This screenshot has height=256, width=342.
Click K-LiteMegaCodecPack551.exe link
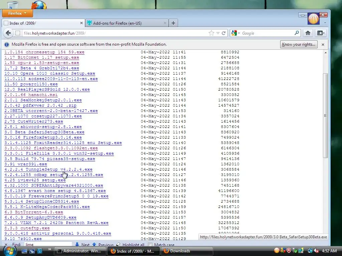(x=47, y=207)
